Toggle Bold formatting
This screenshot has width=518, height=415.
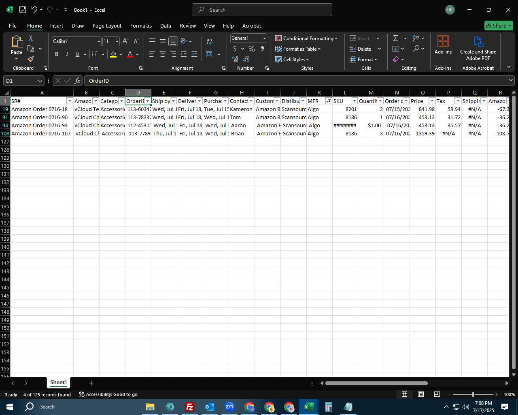click(57, 54)
